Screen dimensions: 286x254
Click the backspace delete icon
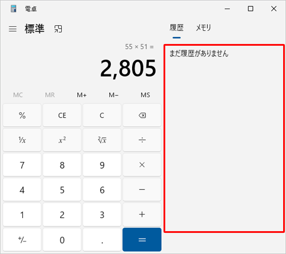[x=142, y=115]
